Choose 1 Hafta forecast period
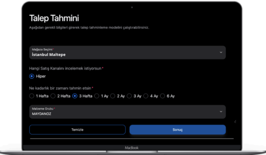Screen dimensions: 266x155 (x=32, y=96)
